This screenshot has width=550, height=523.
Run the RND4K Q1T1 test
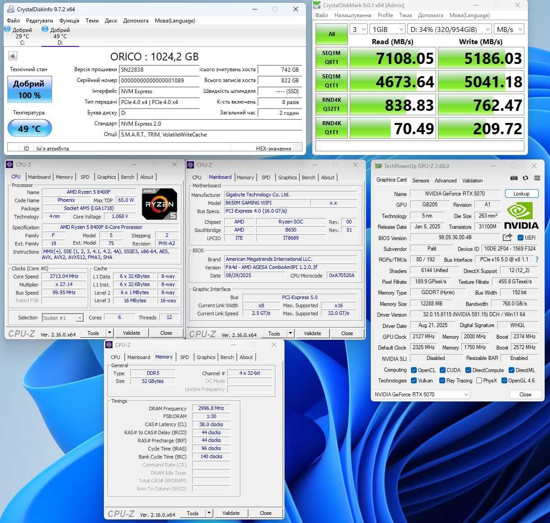click(331, 128)
